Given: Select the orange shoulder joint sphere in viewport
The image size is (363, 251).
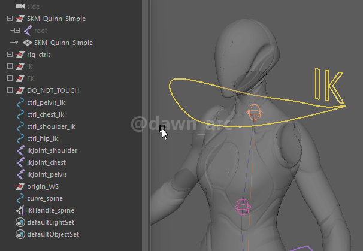Looking at the screenshot, I should [254, 113].
